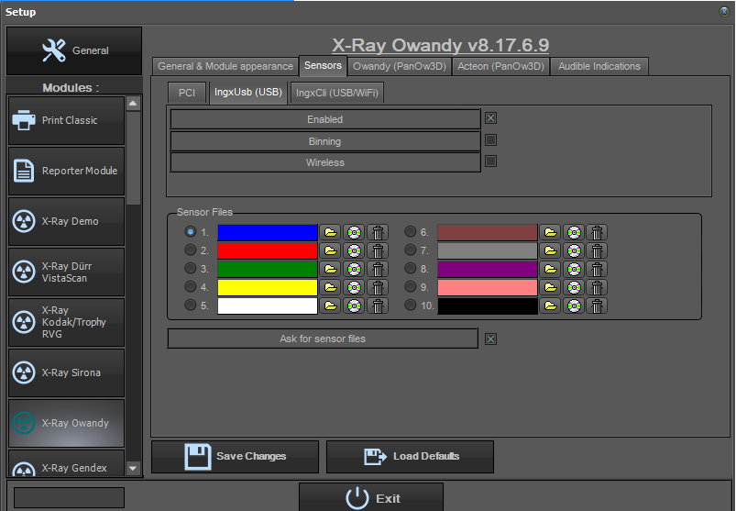This screenshot has height=511, width=736.
Task: Click the CD icon for sensor file 9
Action: [x=574, y=287]
